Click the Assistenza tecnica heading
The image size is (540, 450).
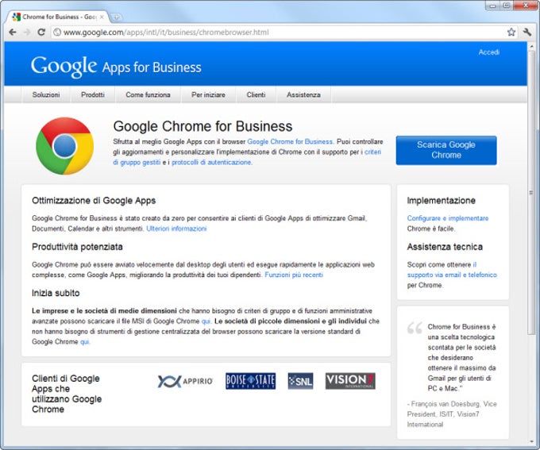[x=445, y=247]
